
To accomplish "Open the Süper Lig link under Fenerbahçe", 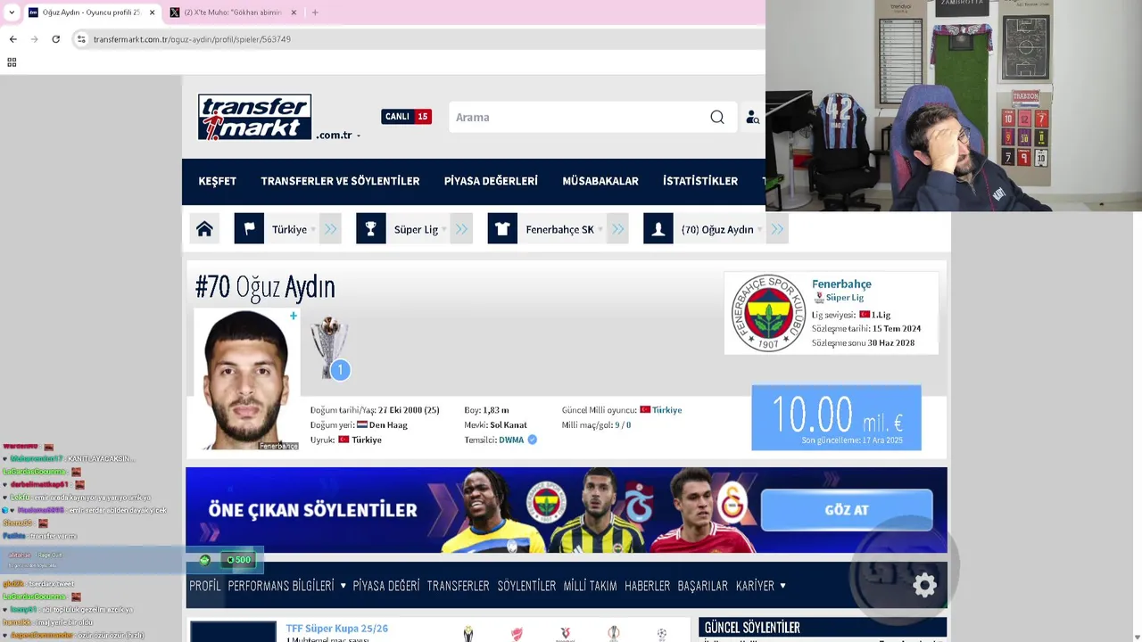I will [845, 298].
